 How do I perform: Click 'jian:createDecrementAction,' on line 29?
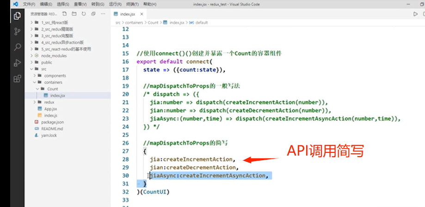point(194,167)
